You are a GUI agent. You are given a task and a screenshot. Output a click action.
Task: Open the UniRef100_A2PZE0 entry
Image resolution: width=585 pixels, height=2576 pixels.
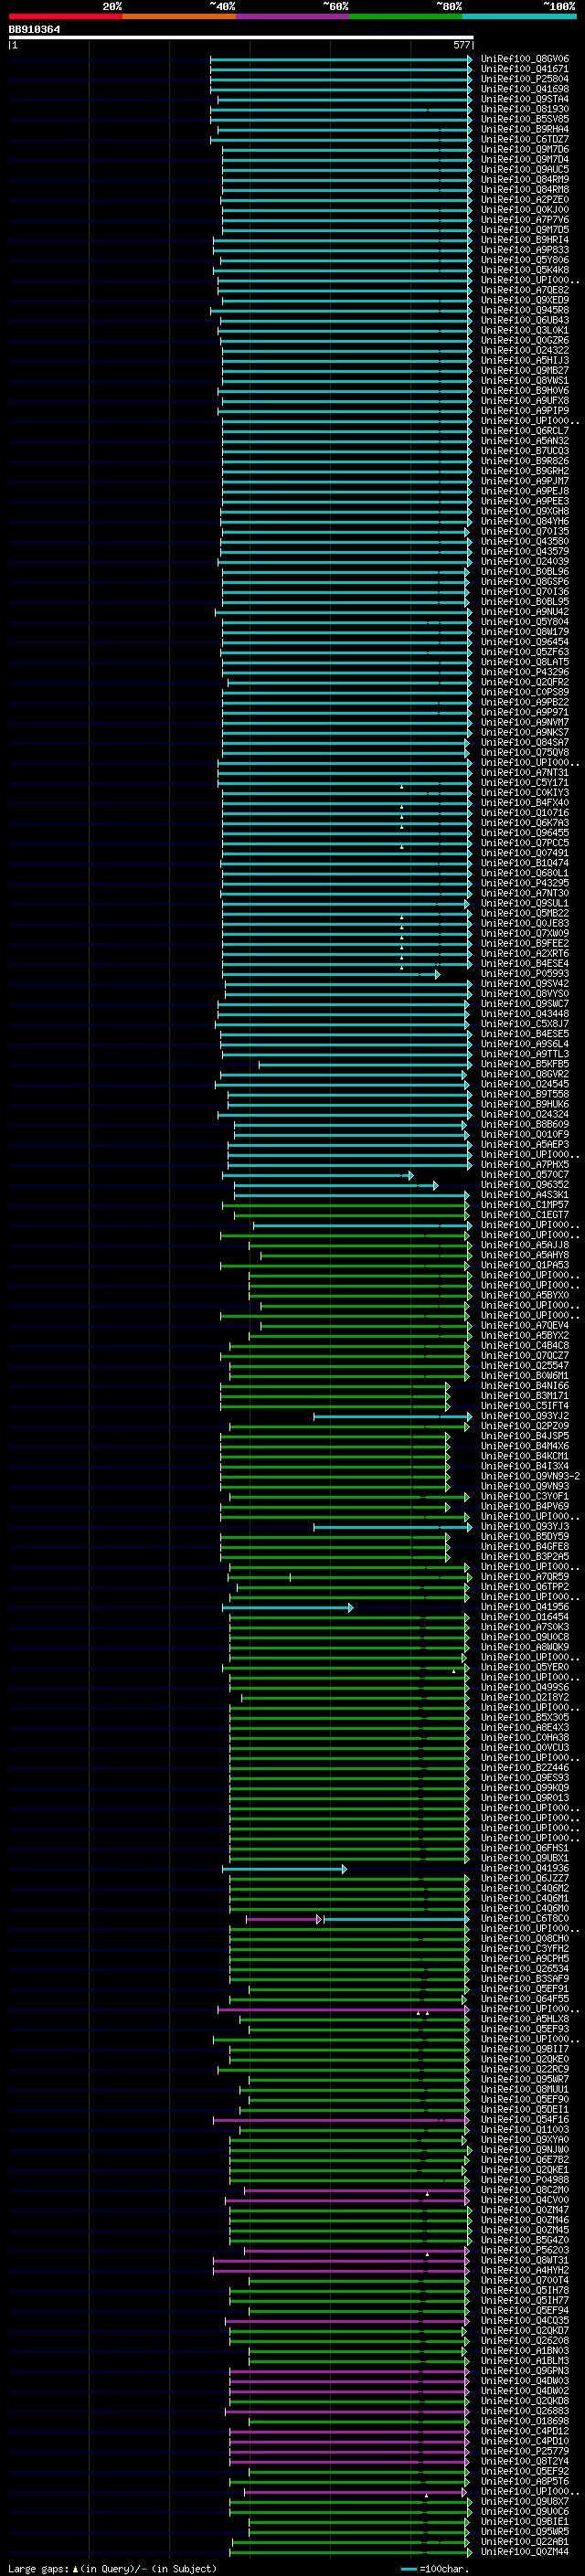(x=524, y=200)
